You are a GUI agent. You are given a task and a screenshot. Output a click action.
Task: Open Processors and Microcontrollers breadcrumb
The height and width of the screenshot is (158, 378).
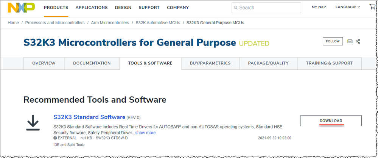coord(55,23)
